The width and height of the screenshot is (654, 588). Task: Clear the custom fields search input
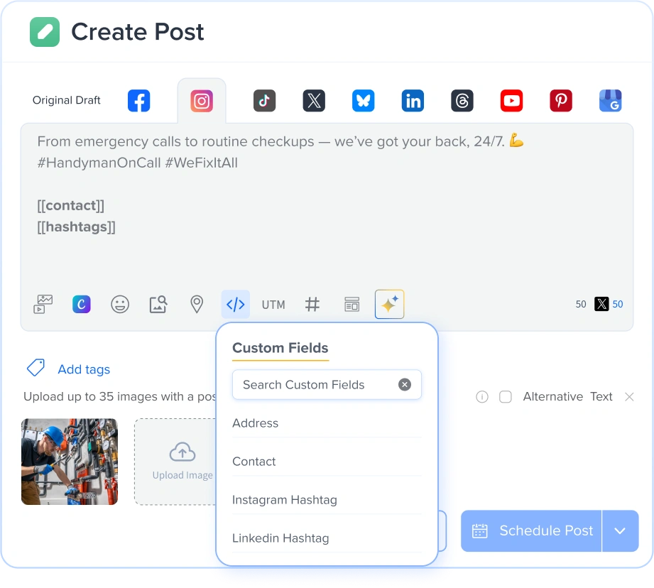pyautogui.click(x=405, y=384)
